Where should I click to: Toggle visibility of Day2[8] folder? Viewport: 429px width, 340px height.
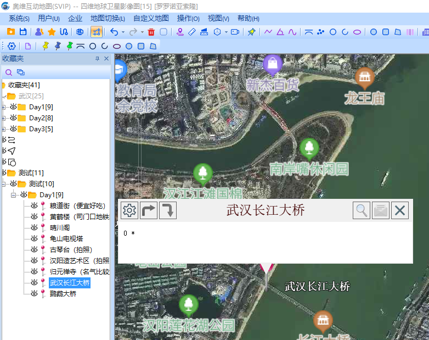point(14,118)
